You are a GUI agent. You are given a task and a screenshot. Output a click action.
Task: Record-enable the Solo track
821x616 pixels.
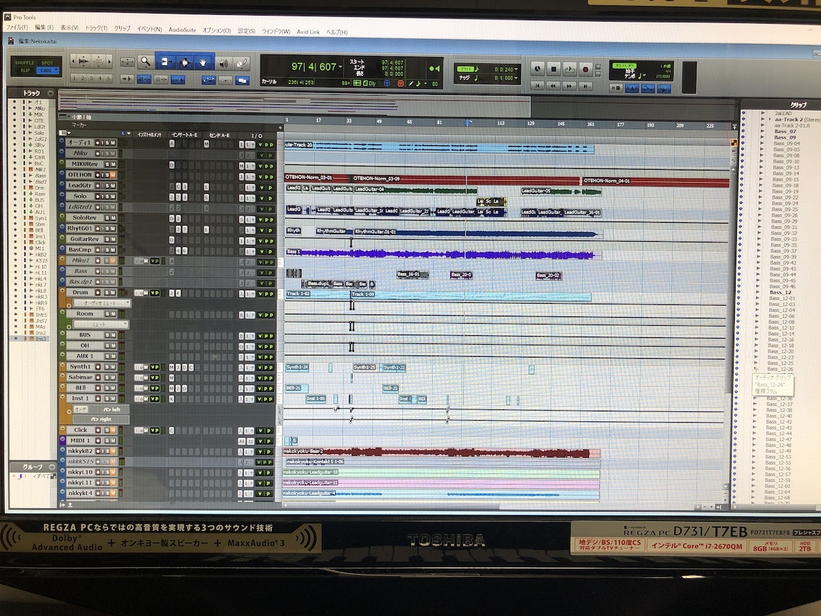[x=97, y=197]
